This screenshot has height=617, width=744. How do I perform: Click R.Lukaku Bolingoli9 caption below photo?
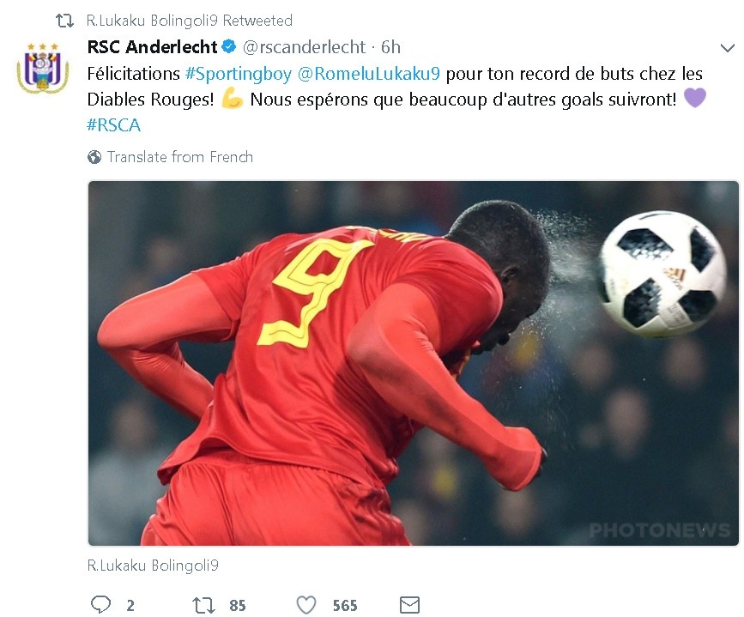coord(153,566)
